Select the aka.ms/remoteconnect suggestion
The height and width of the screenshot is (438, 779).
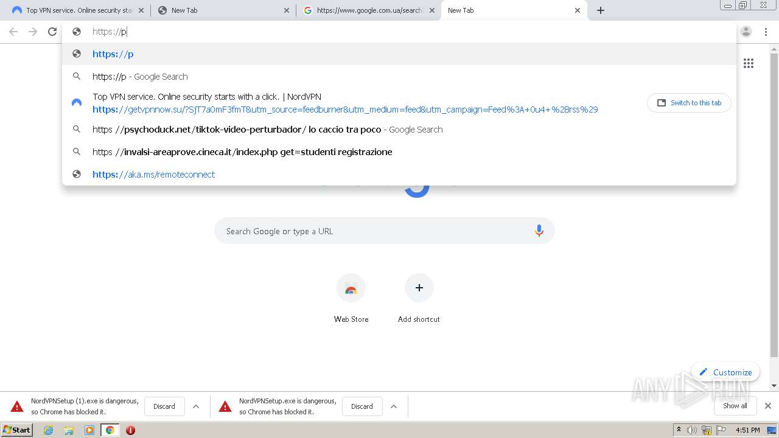[x=399, y=175]
